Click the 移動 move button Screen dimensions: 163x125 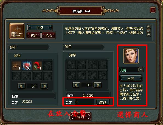coord(33,36)
